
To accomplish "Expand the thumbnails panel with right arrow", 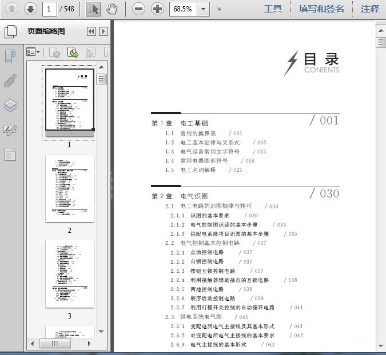I will [104, 31].
